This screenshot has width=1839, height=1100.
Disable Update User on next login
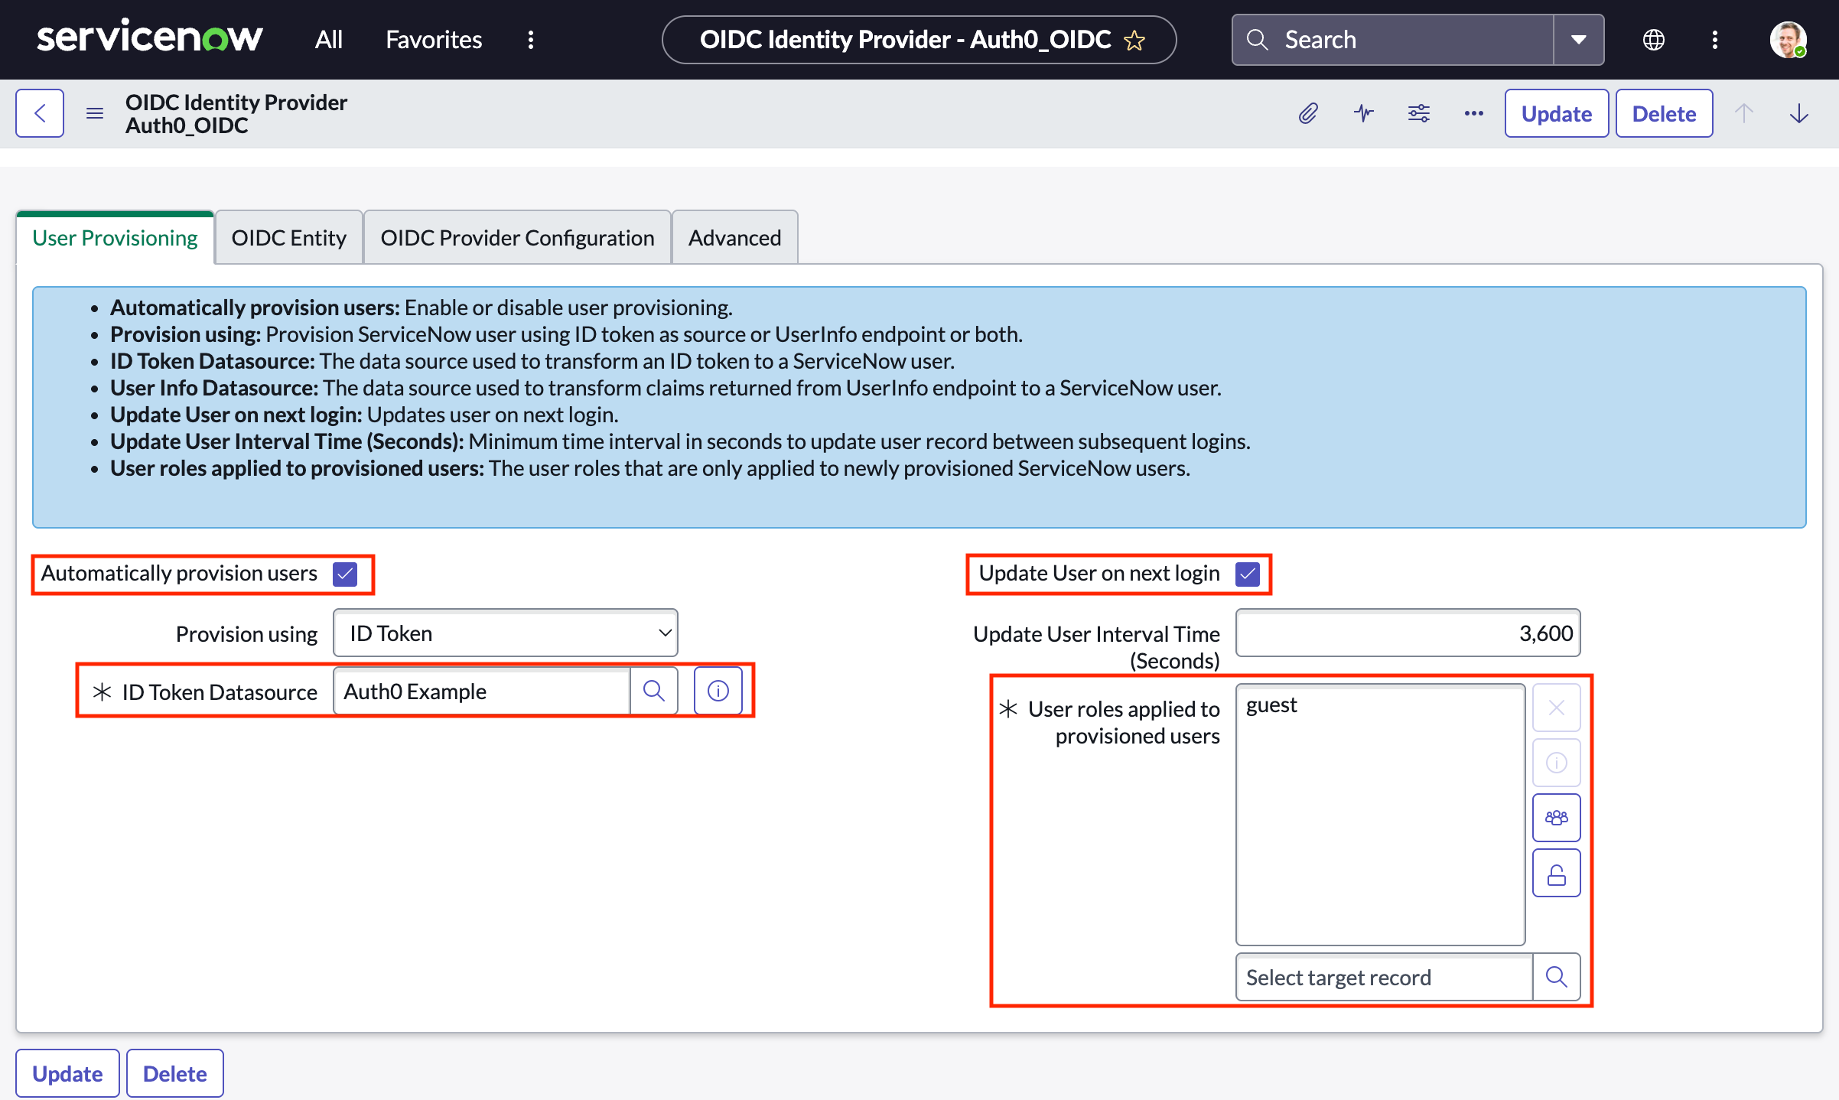[1248, 573]
